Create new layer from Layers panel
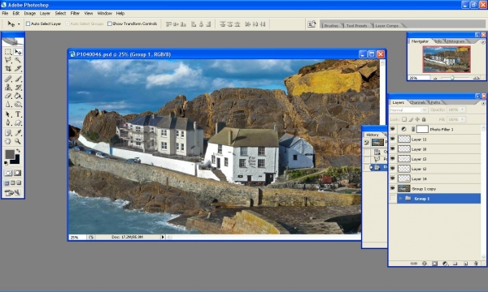488x292 pixels. tap(465, 264)
